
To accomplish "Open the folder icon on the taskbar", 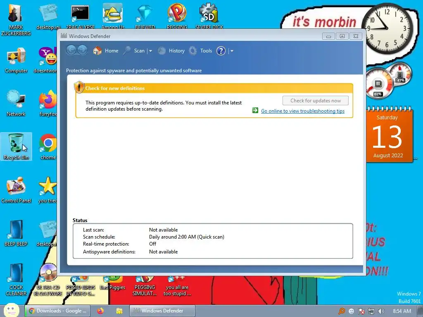I will click(x=119, y=311).
